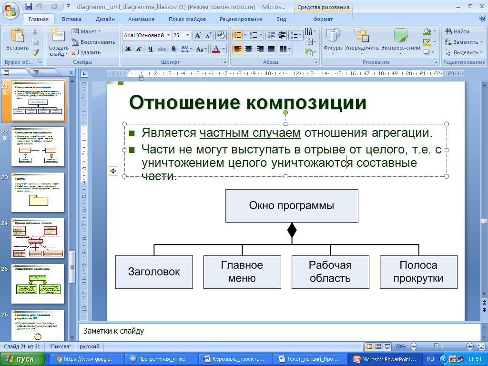Click the Format Painter brush icon

(35, 52)
